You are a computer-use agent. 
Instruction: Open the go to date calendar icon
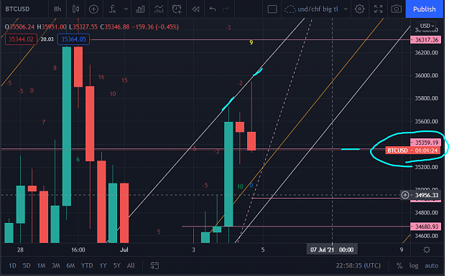click(x=154, y=266)
